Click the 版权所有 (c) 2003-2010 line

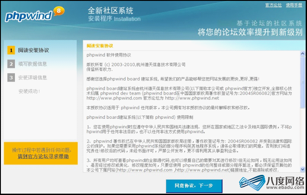[136, 64]
